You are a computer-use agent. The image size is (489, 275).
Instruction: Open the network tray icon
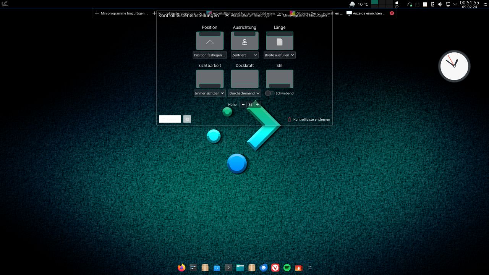(448, 4)
